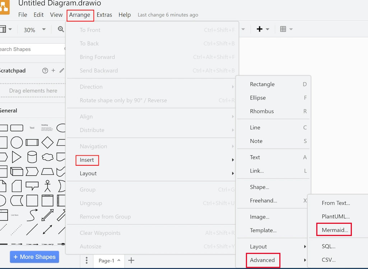The width and height of the screenshot is (368, 269).
Task: Open the Extras menu
Action: click(x=104, y=15)
